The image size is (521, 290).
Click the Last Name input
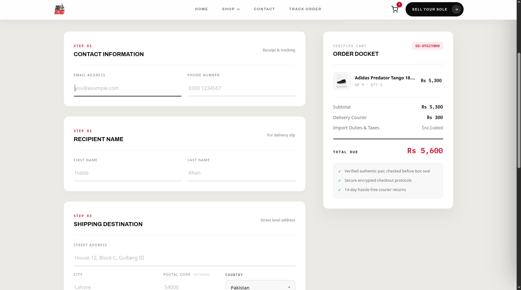(x=241, y=173)
